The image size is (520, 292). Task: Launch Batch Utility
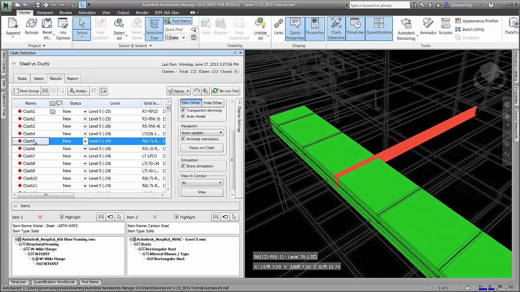(x=469, y=29)
